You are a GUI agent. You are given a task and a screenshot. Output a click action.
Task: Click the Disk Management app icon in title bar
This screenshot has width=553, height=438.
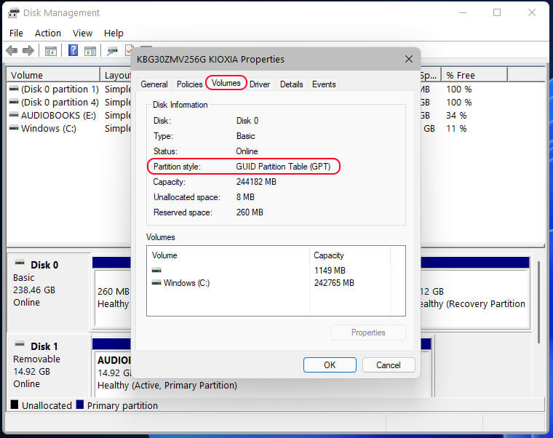point(14,13)
